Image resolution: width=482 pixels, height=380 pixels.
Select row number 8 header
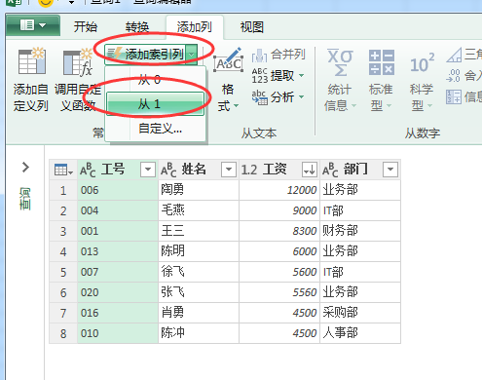[63, 333]
